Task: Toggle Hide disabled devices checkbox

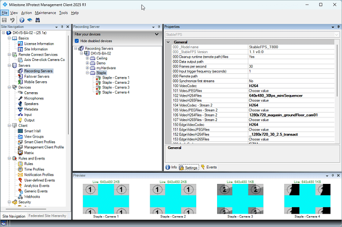Action: tap(76, 41)
